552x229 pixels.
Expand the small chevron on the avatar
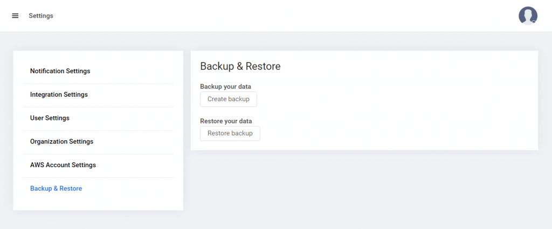tap(534, 22)
